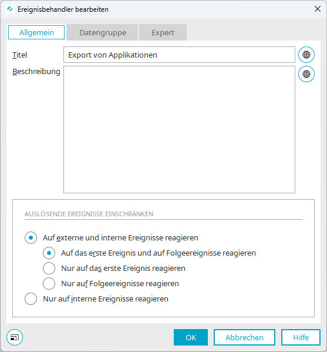Image resolution: width=327 pixels, height=352 pixels.
Task: Open multilingual editor for the Beschreibung field
Action: click(306, 74)
